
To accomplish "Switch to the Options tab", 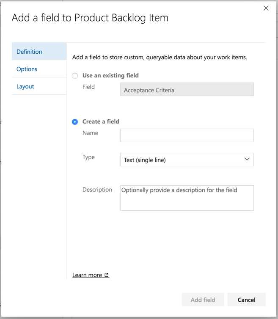I will [39, 69].
